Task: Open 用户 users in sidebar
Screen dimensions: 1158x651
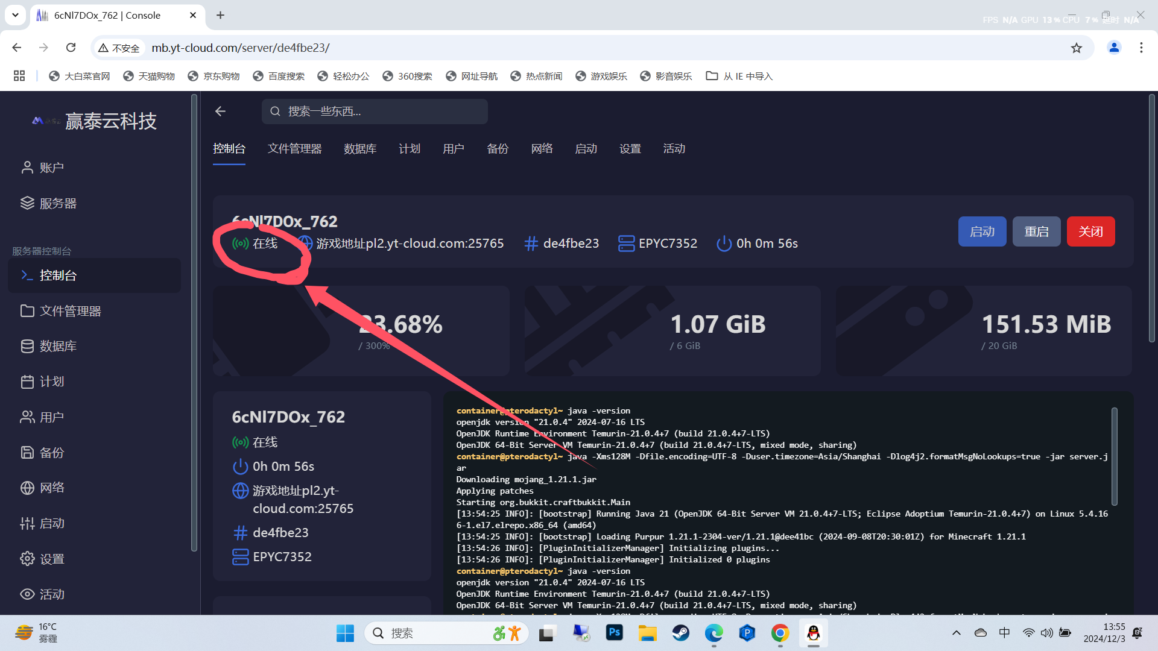Action: coord(42,417)
